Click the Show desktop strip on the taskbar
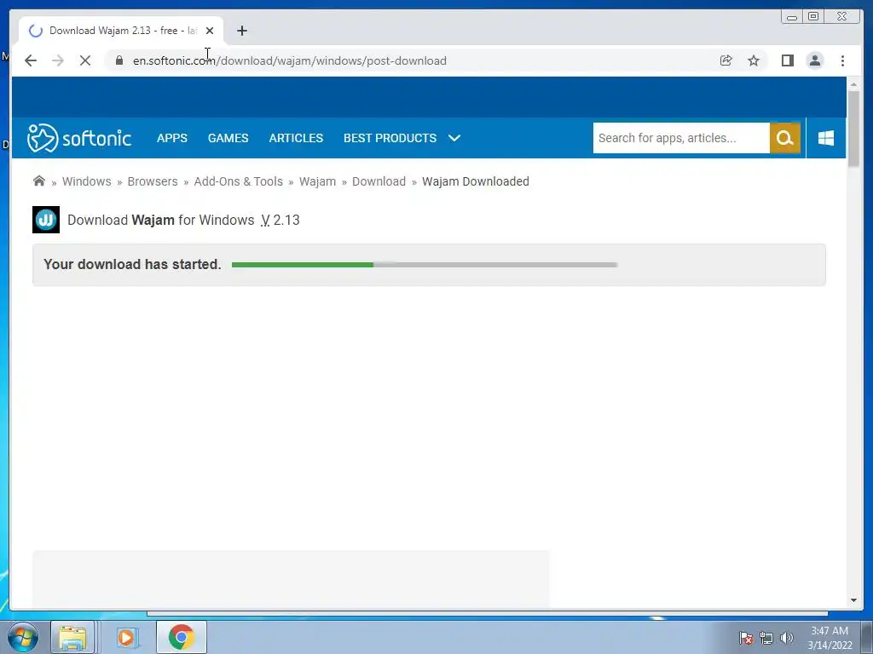This screenshot has height=654, width=873. coord(867,637)
